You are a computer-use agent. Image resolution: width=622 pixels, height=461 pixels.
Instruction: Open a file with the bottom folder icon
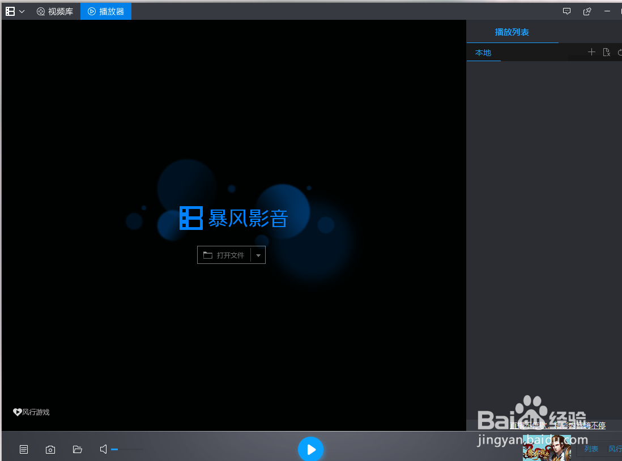[x=78, y=450]
